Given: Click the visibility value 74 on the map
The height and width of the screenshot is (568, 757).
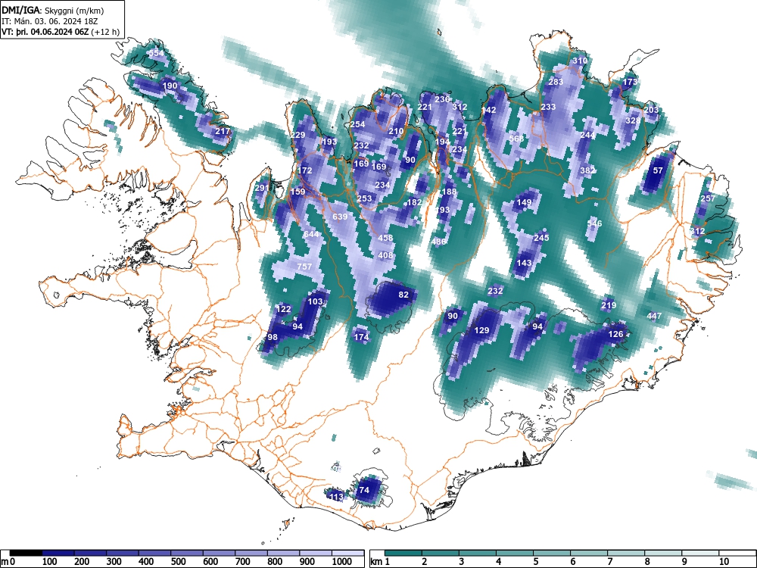Looking at the screenshot, I should (364, 490).
